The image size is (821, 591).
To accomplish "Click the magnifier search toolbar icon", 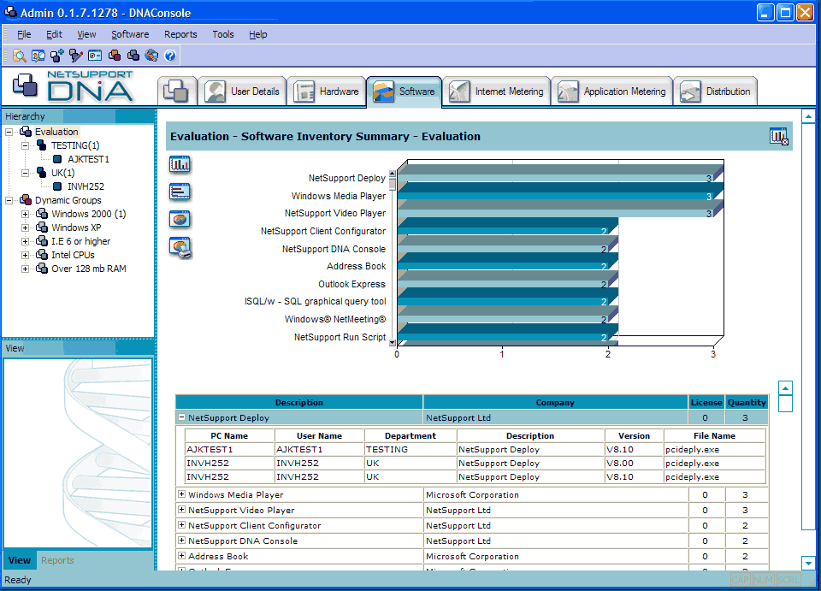I will [x=20, y=56].
